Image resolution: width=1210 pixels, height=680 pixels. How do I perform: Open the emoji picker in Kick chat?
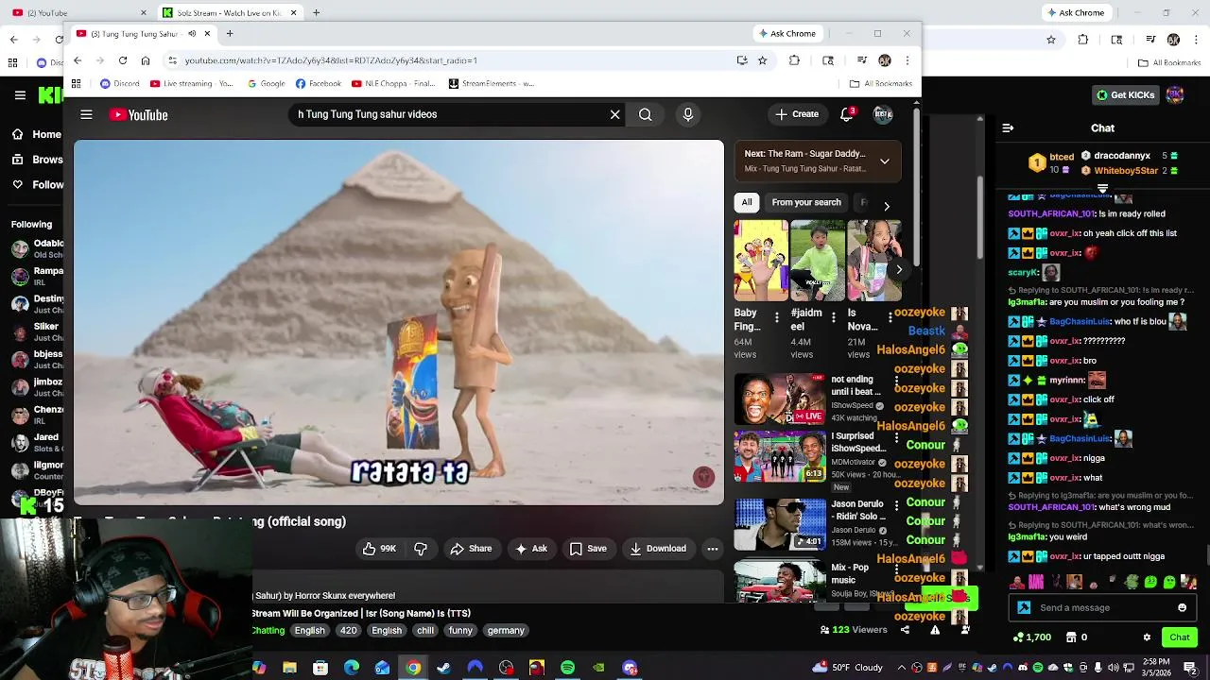click(1182, 607)
